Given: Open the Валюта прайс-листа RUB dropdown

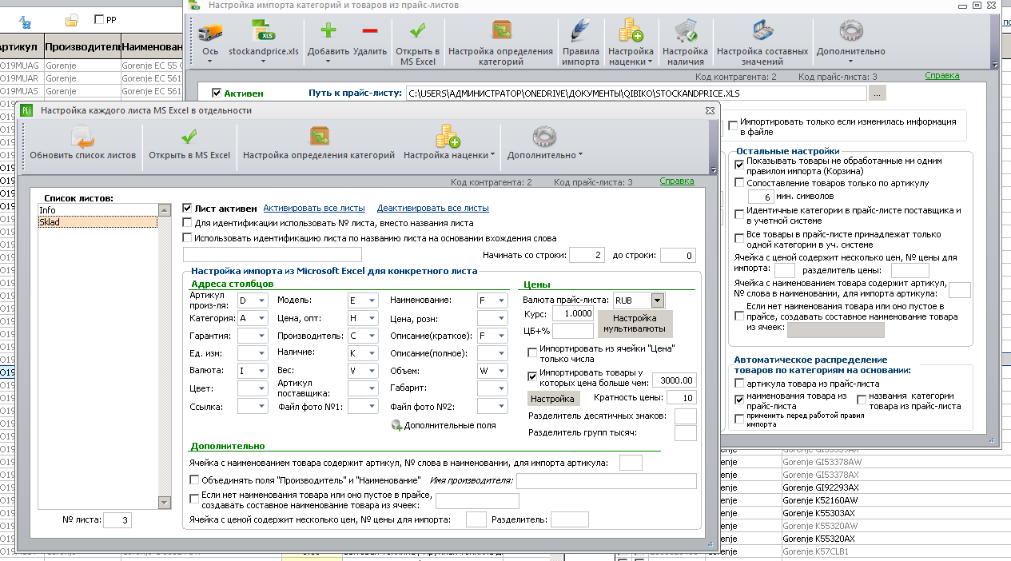Looking at the screenshot, I should [x=658, y=300].
